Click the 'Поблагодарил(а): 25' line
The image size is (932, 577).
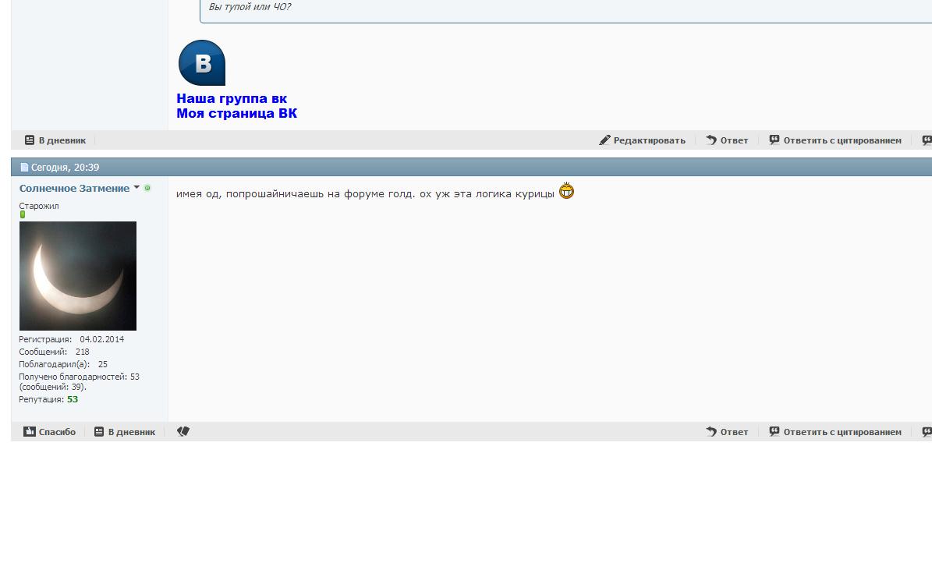pos(63,364)
